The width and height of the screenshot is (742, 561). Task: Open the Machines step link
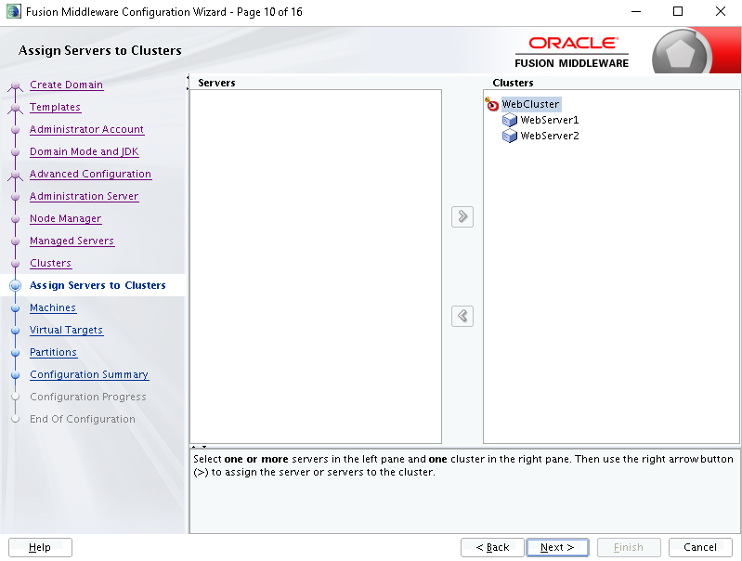pyautogui.click(x=53, y=307)
